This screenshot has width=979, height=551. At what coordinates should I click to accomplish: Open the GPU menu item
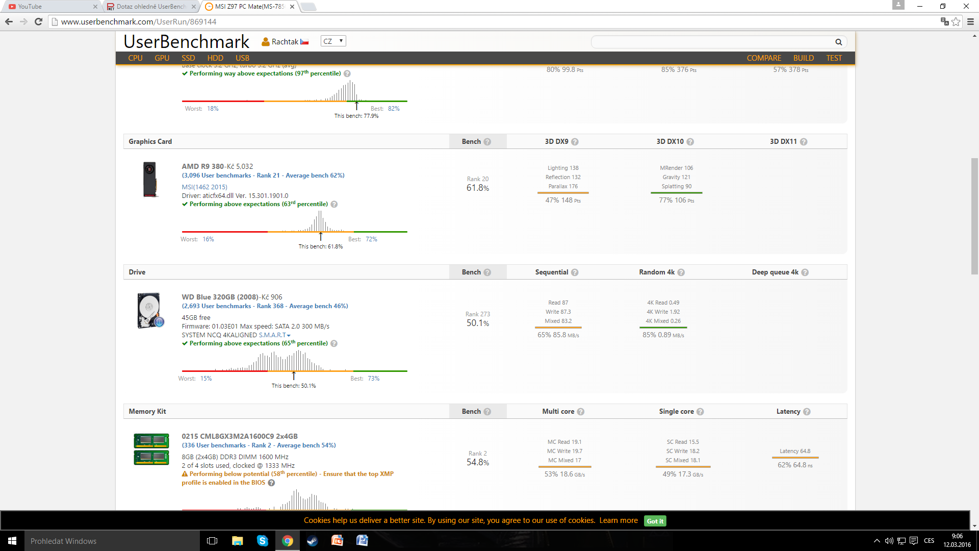pos(162,58)
